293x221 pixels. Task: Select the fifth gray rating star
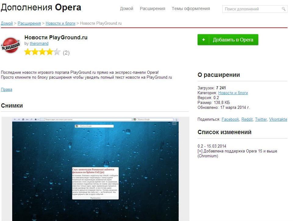pyautogui.click(x=57, y=52)
